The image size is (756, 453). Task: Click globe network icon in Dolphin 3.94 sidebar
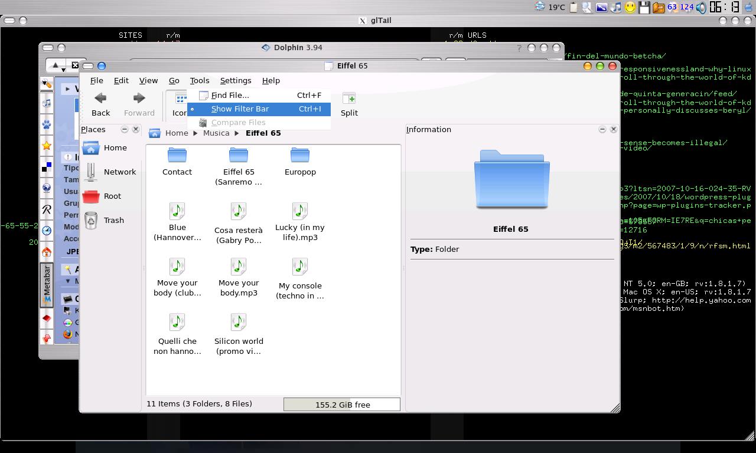[x=47, y=188]
